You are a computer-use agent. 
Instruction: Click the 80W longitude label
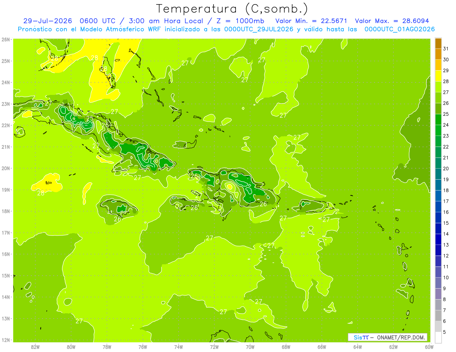pos(71,347)
